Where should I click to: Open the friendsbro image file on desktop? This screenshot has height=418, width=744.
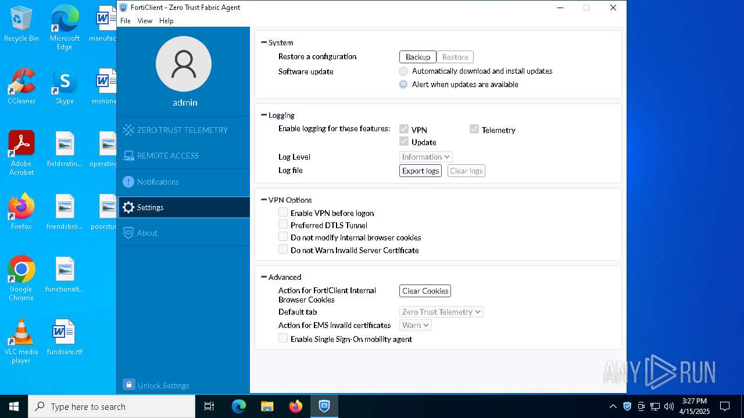[x=65, y=212]
